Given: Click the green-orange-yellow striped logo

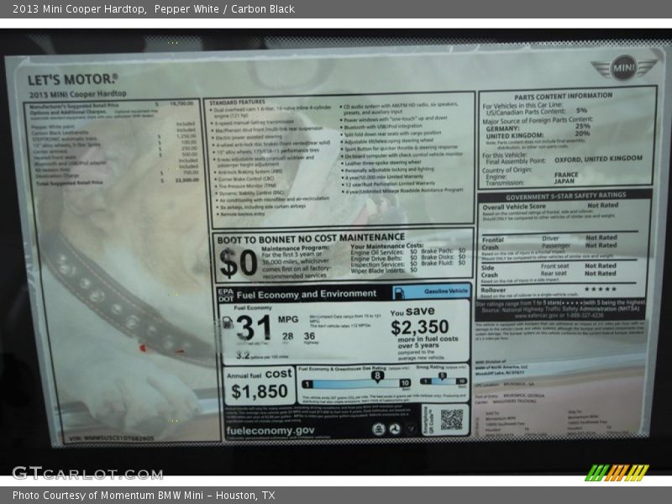Looking at the screenshot, I should tap(617, 473).
